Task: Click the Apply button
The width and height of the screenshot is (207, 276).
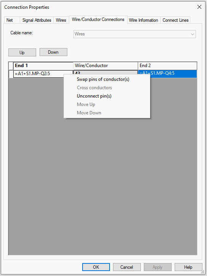Action: coord(158,267)
